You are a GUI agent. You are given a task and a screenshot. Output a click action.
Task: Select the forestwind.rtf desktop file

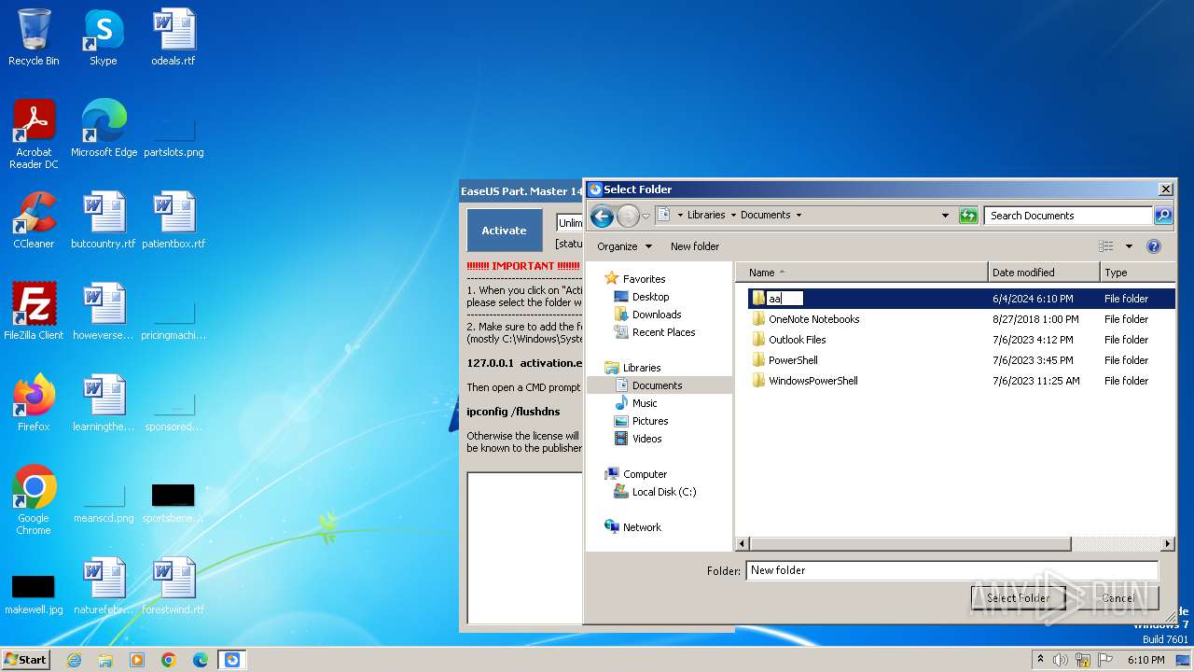[174, 585]
